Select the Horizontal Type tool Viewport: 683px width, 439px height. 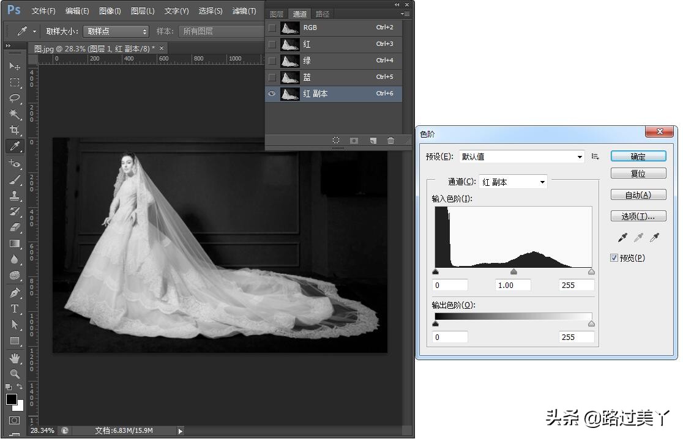click(14, 309)
